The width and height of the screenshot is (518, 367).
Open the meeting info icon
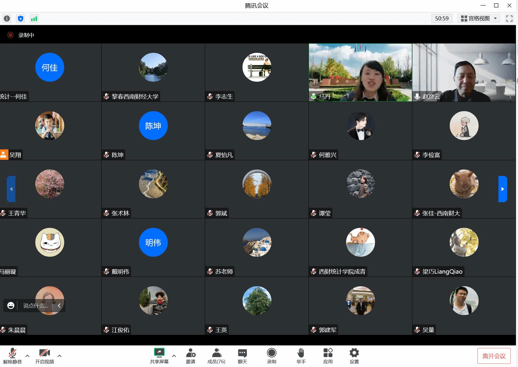pos(7,19)
